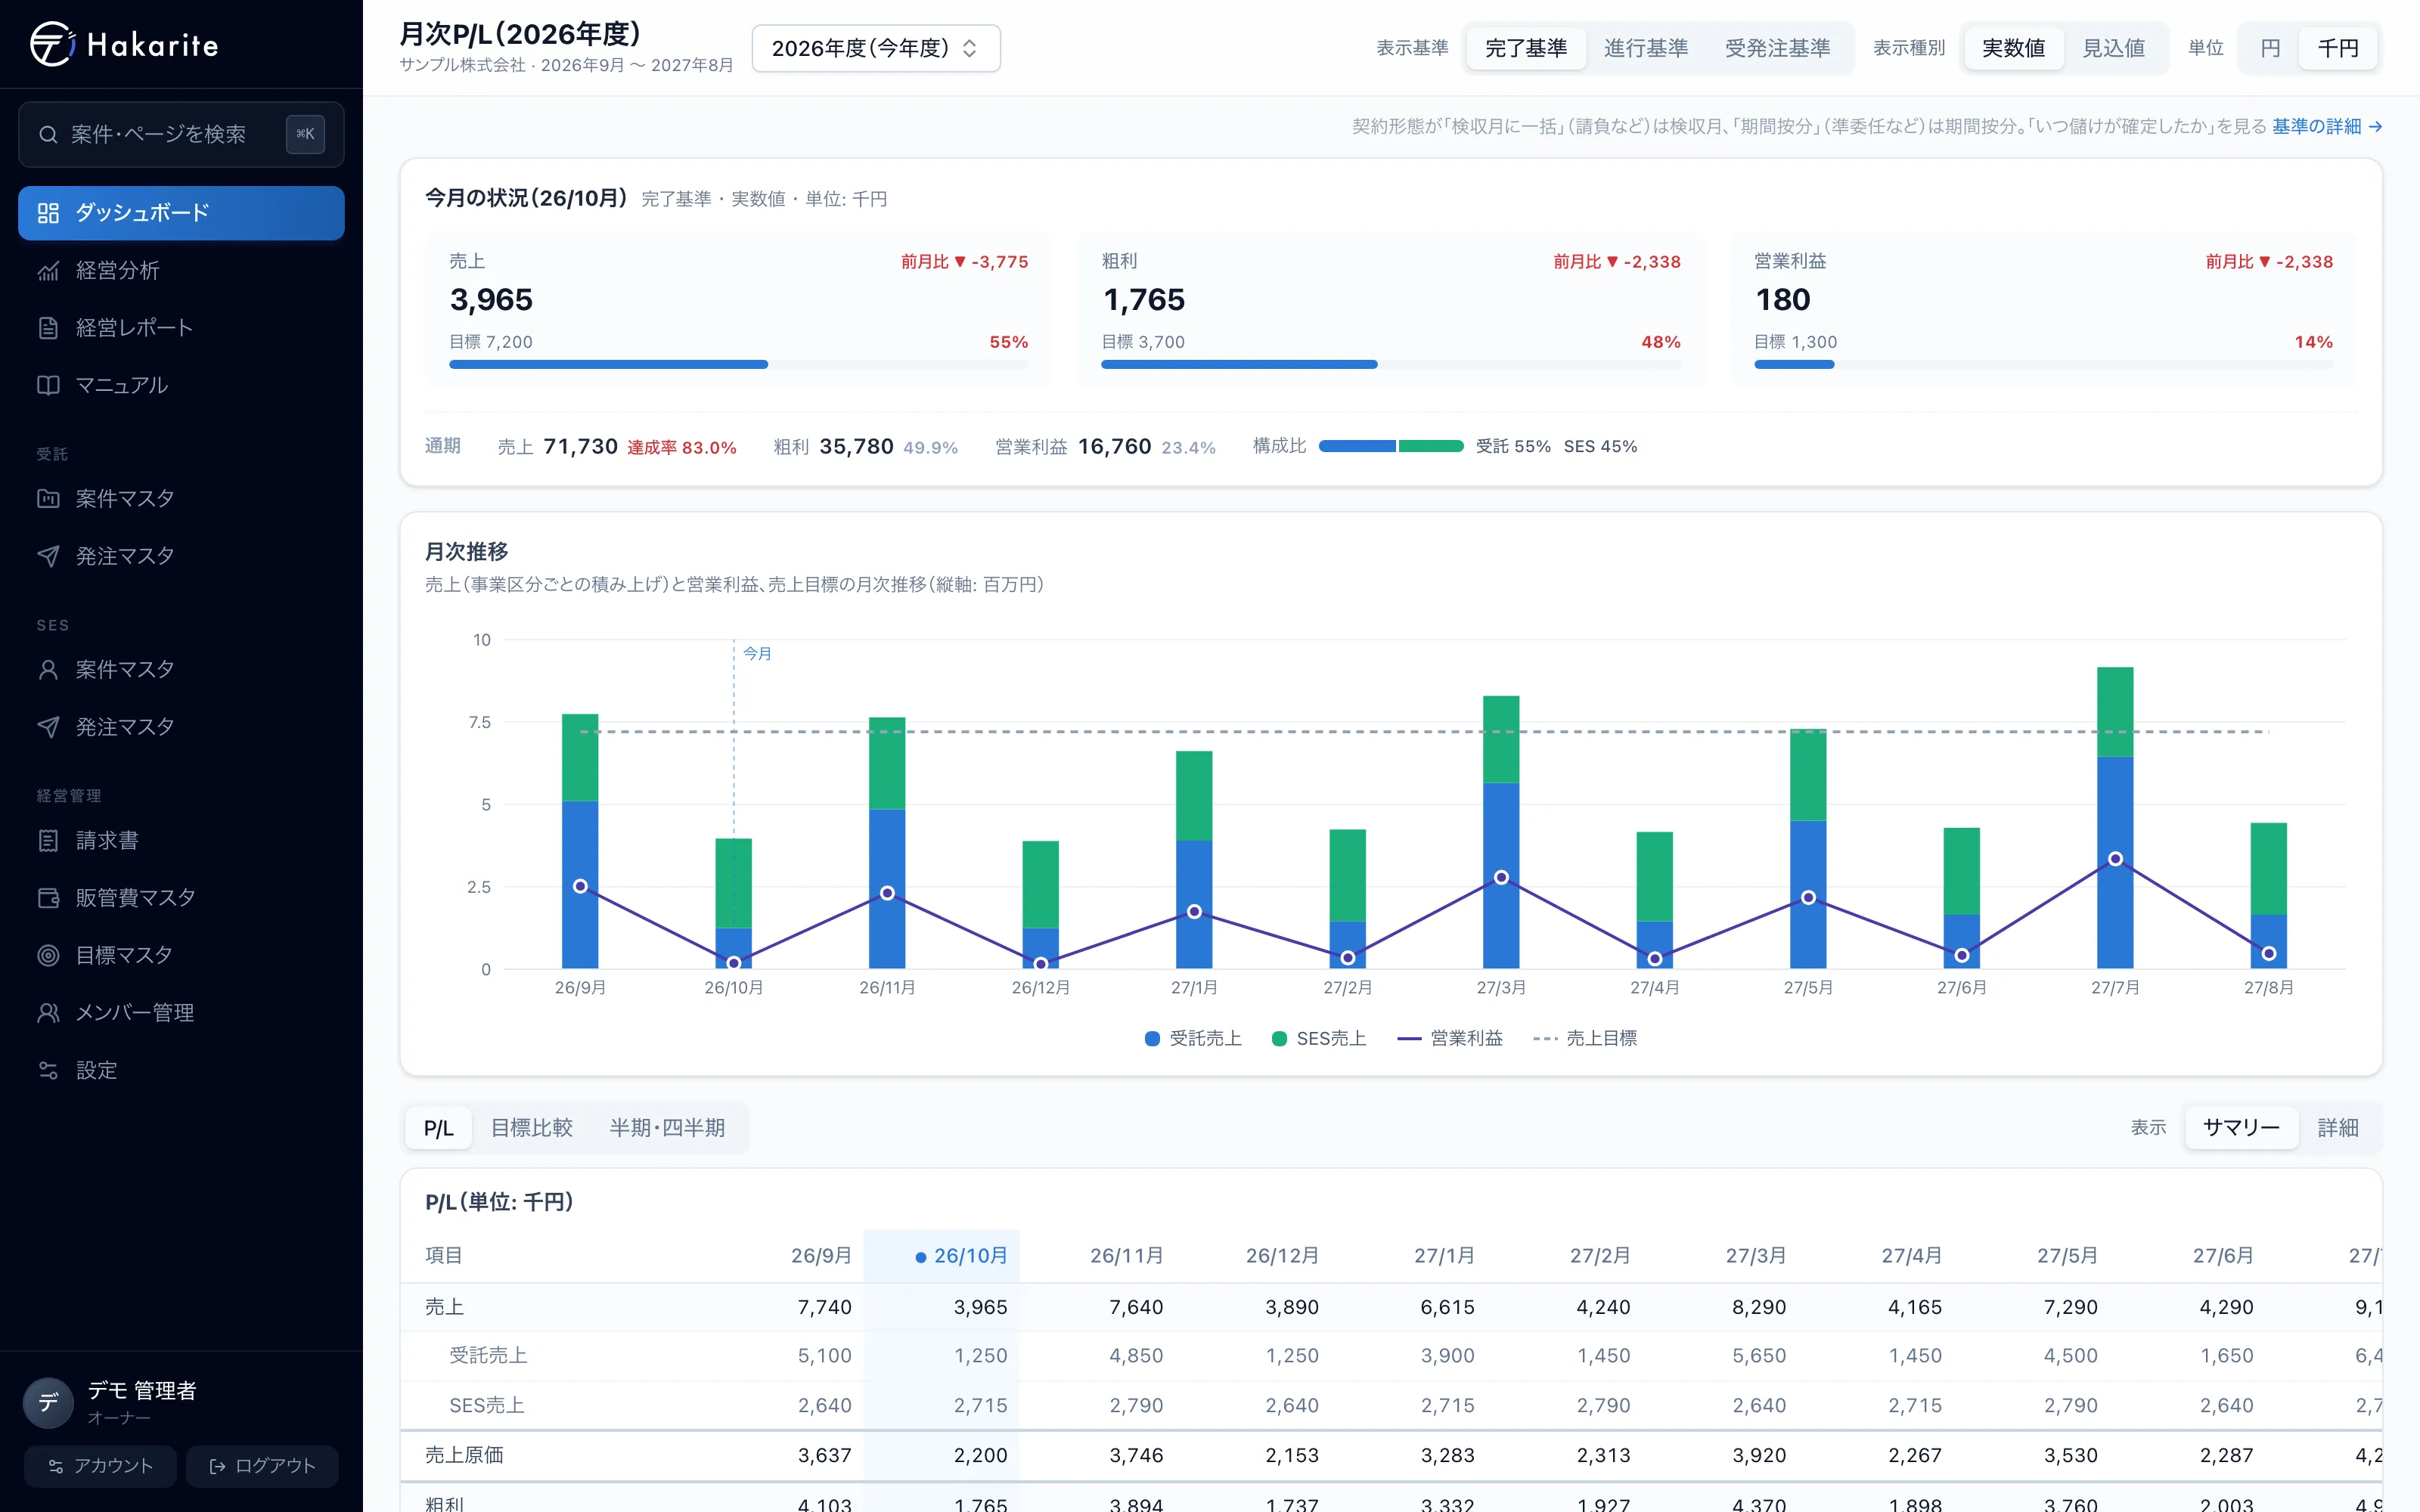Select サマリー display mode
The width and height of the screenshot is (2420, 1512).
pos(2241,1128)
